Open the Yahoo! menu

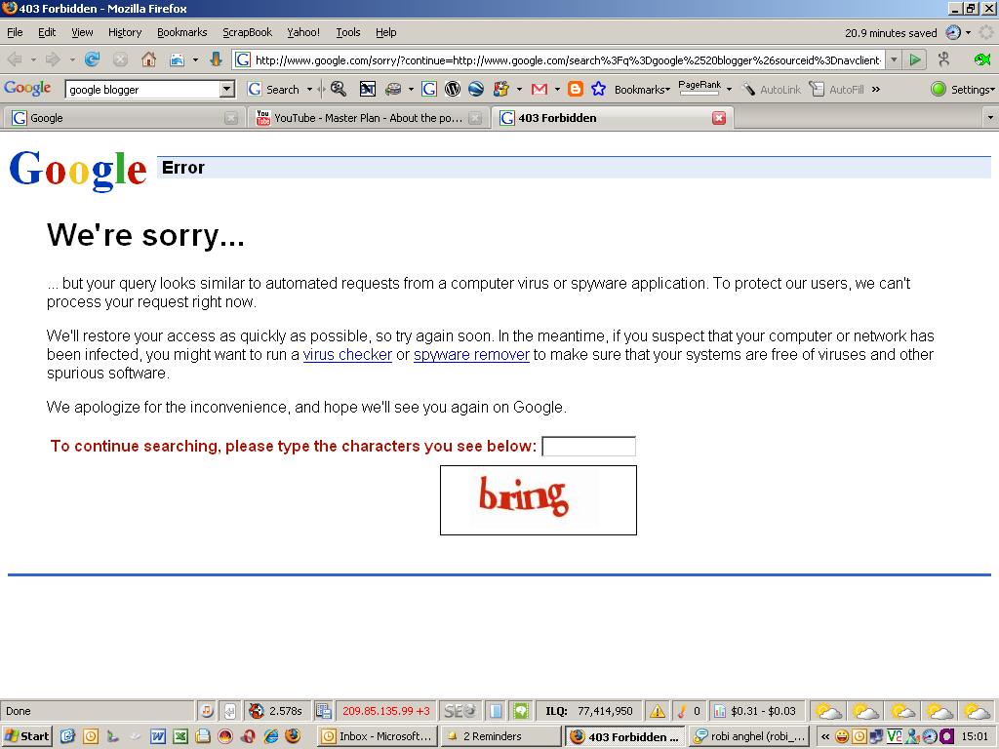[x=303, y=32]
